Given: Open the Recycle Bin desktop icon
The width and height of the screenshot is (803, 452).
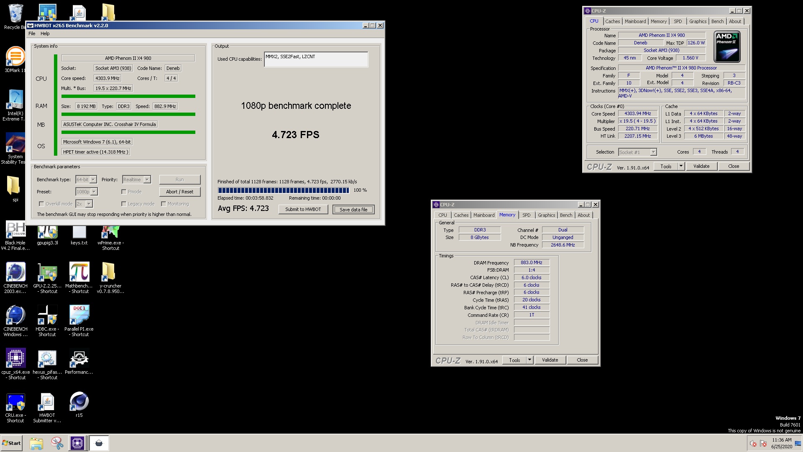Looking at the screenshot, I should (15, 17).
